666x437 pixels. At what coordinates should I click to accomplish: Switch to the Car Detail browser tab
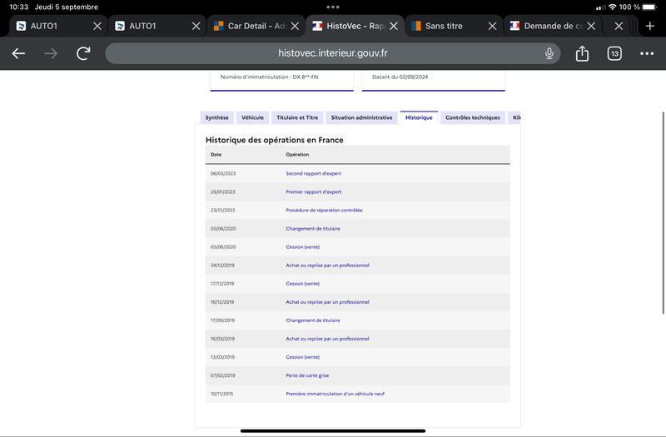pyautogui.click(x=256, y=26)
